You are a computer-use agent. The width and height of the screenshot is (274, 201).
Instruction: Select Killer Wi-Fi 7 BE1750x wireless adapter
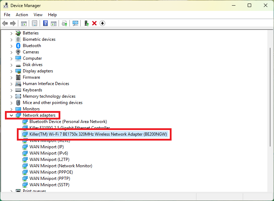(x=98, y=134)
